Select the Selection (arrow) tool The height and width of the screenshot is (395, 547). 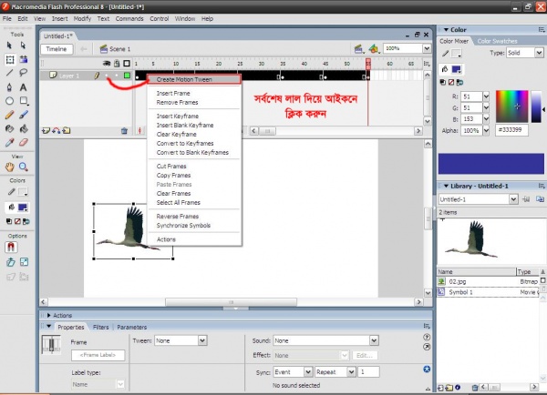coord(9,46)
